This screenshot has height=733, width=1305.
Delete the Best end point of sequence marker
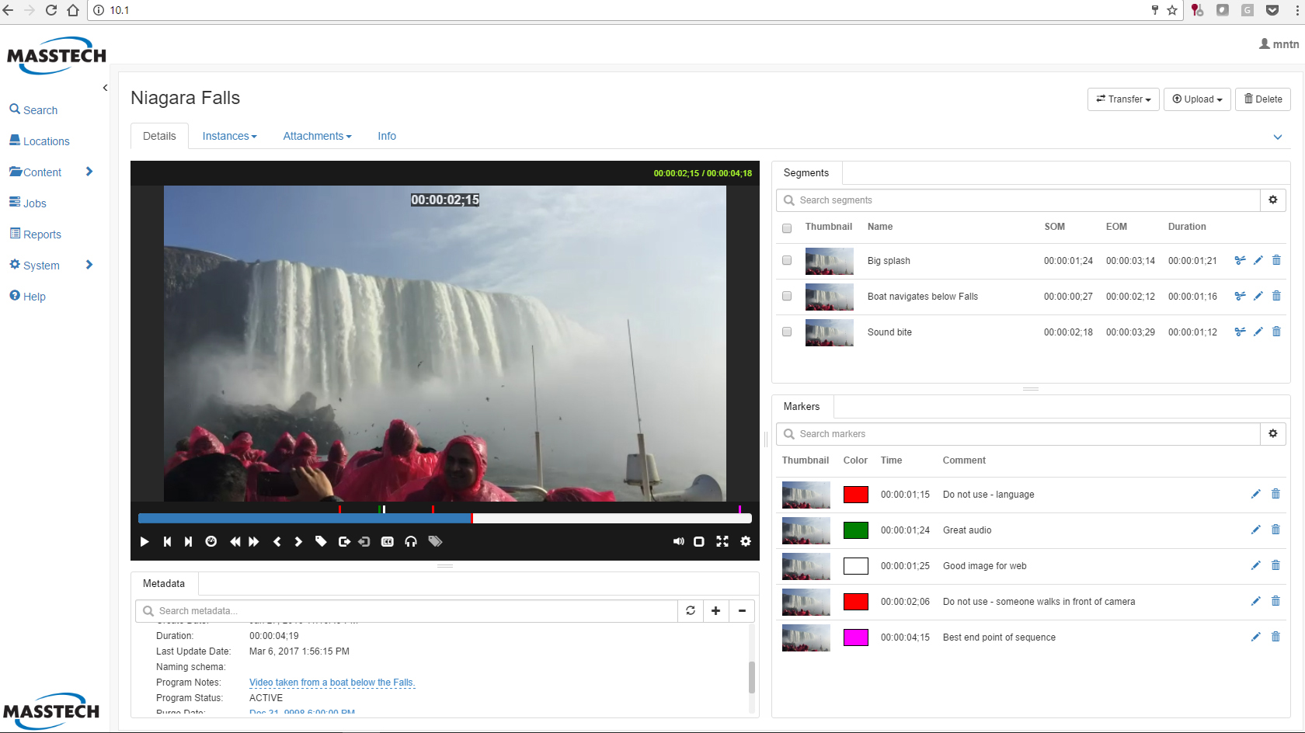click(1275, 637)
